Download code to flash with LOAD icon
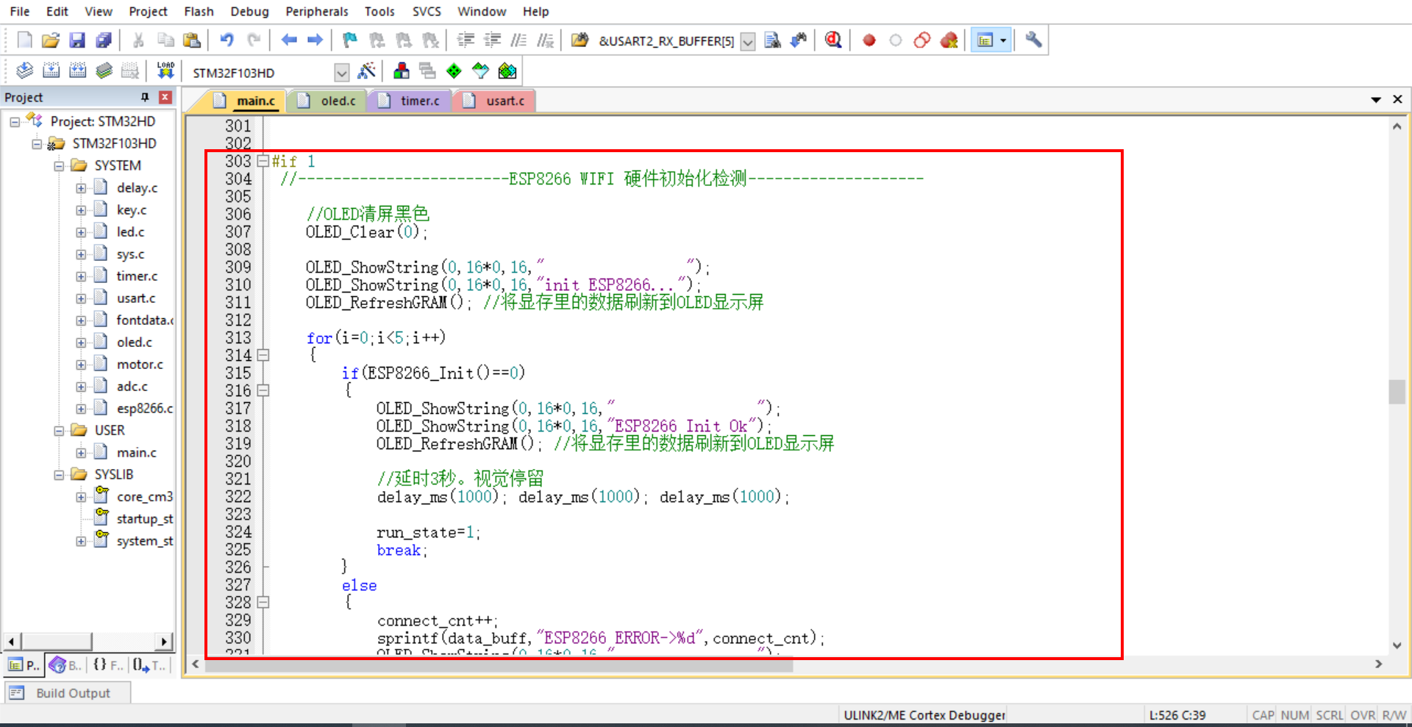The height and width of the screenshot is (727, 1412). pyautogui.click(x=165, y=71)
